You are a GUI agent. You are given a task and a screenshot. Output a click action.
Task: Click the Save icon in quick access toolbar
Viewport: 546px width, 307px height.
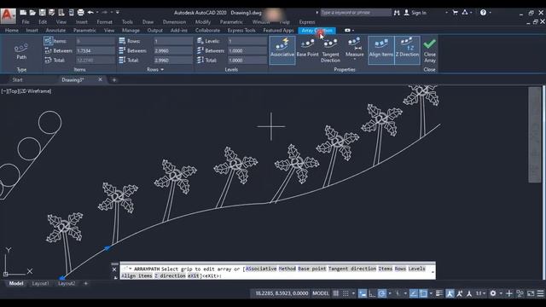pyautogui.click(x=42, y=13)
